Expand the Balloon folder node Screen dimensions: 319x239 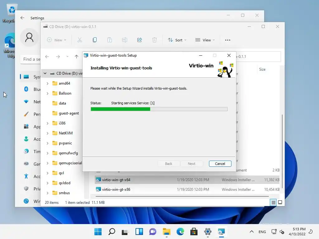47,93
